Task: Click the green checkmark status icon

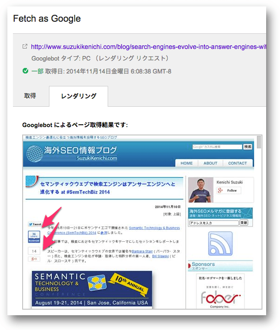Action: tap(25, 71)
